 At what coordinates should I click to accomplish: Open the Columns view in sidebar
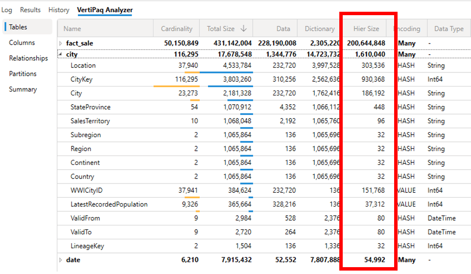tap(22, 43)
